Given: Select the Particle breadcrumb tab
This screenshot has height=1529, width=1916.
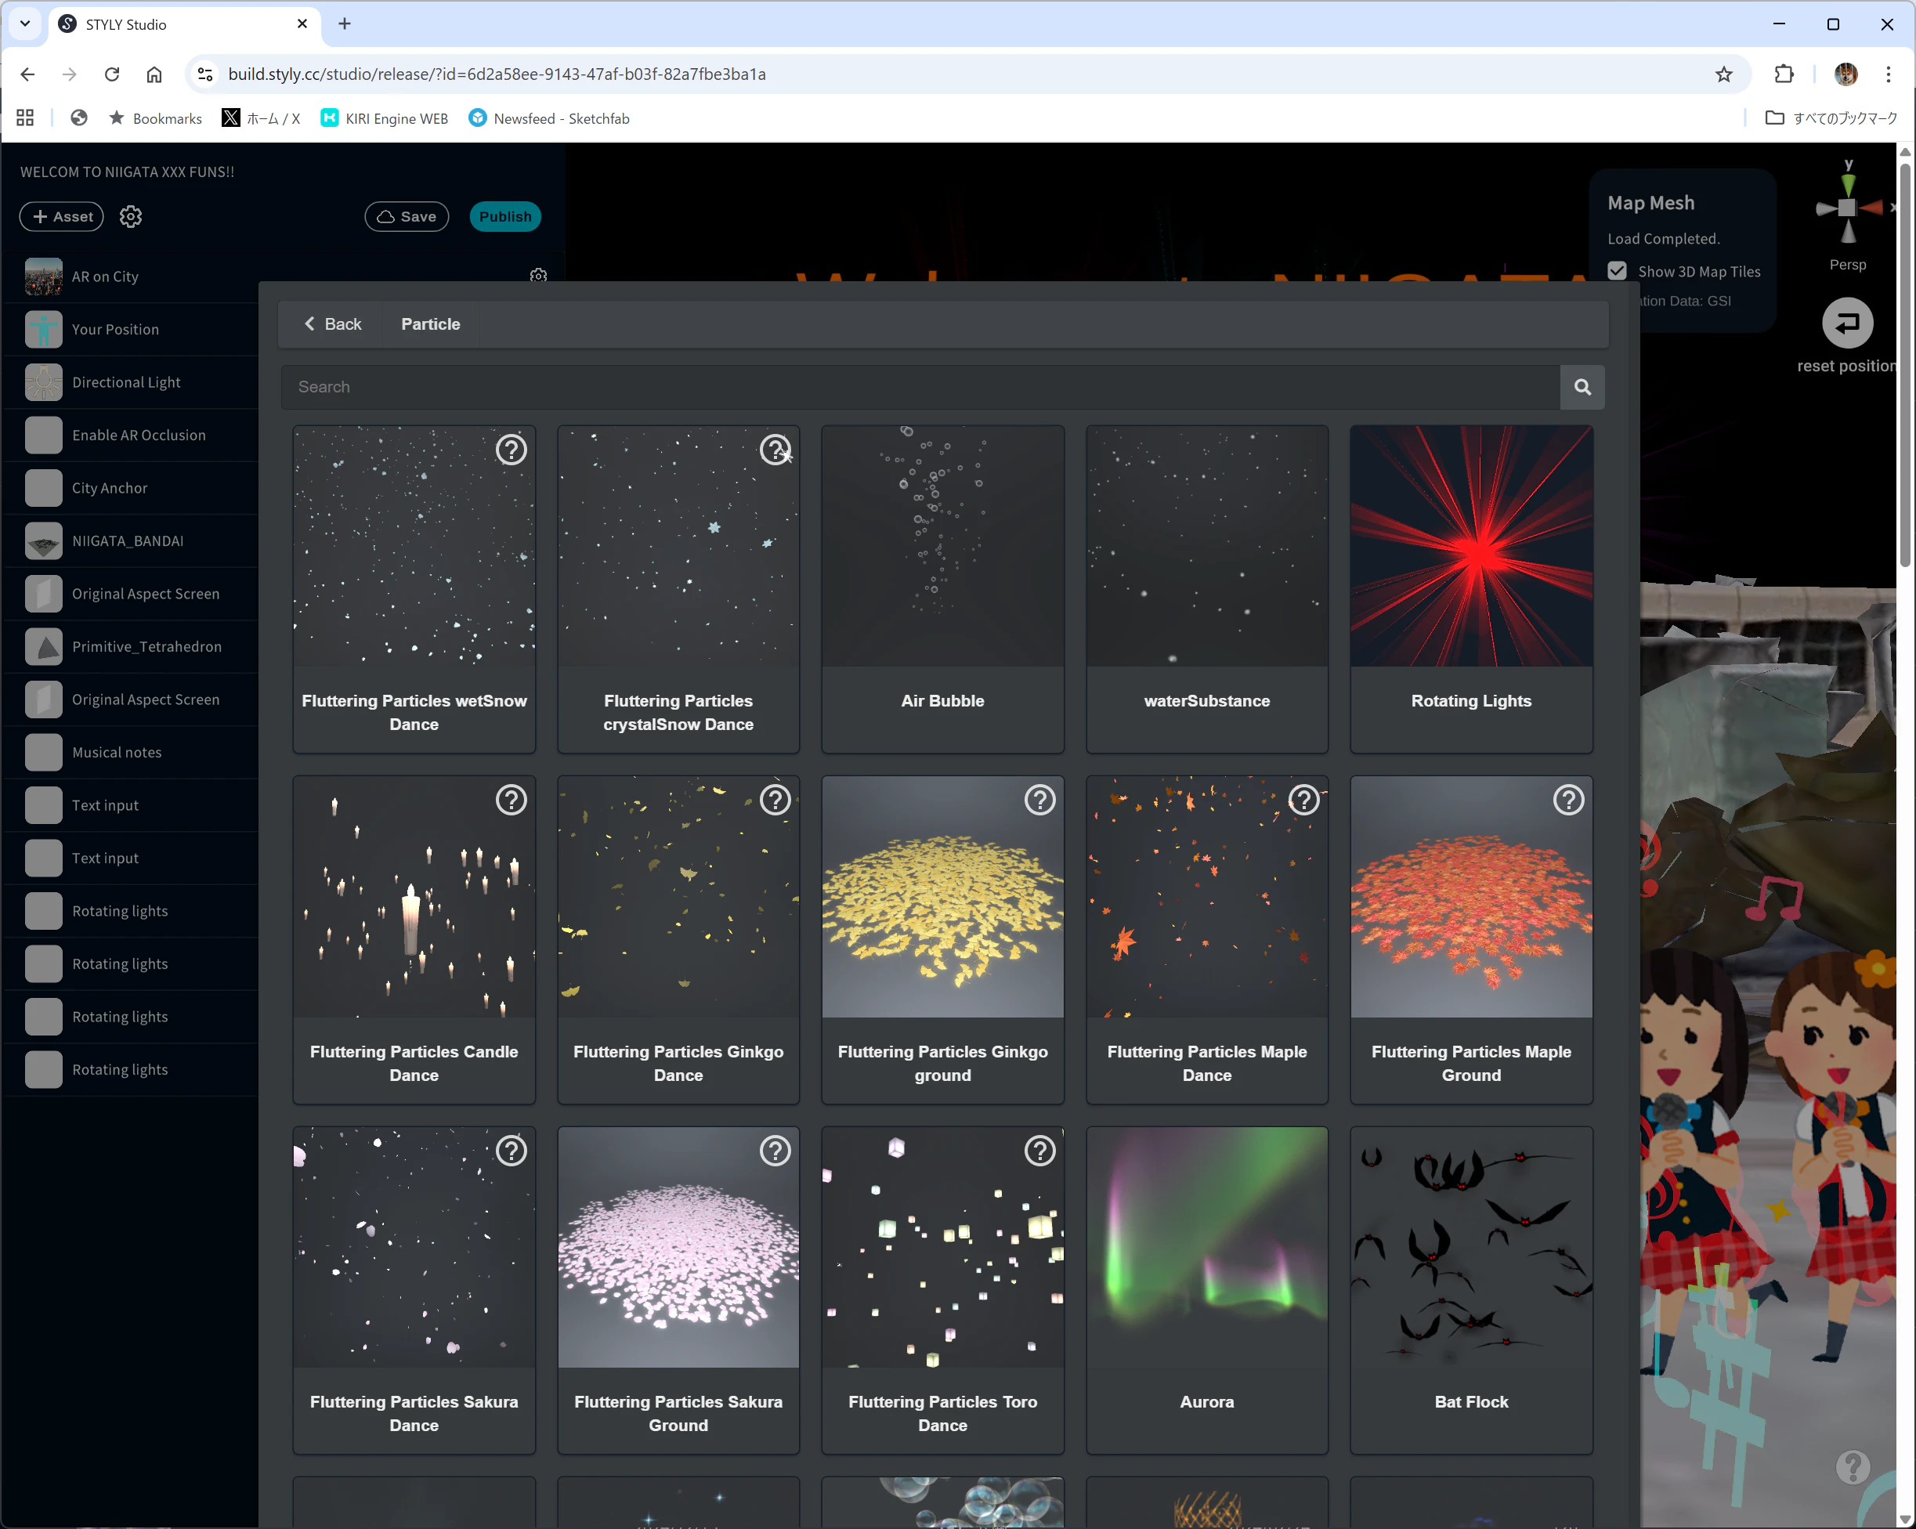Looking at the screenshot, I should (x=430, y=324).
